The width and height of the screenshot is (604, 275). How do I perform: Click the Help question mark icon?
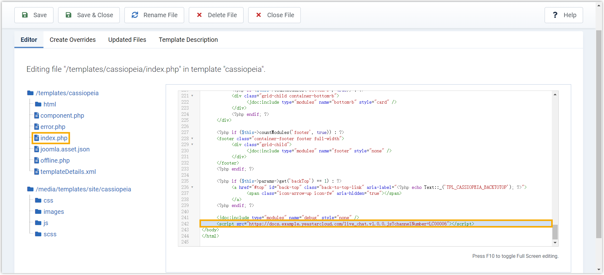555,15
